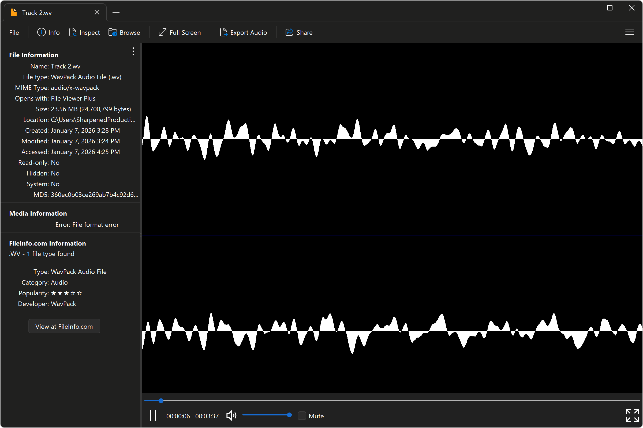Screen dimensions: 643x428
Task: Open the Info panel button
Action: pos(48,32)
